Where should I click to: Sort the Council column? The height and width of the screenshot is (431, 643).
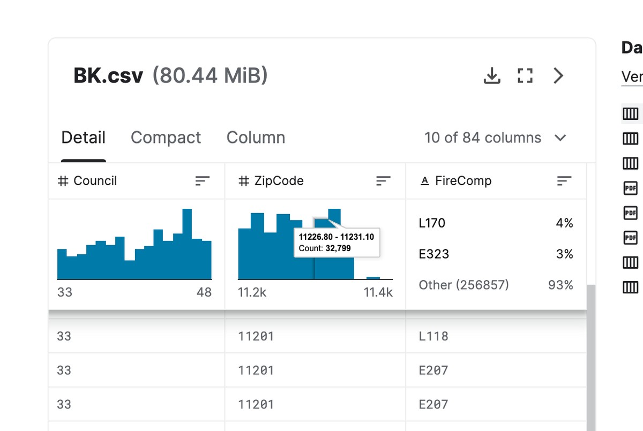[202, 181]
